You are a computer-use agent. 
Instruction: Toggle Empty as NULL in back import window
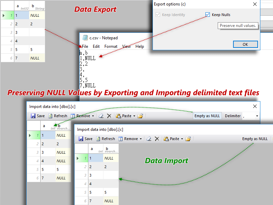207,116
